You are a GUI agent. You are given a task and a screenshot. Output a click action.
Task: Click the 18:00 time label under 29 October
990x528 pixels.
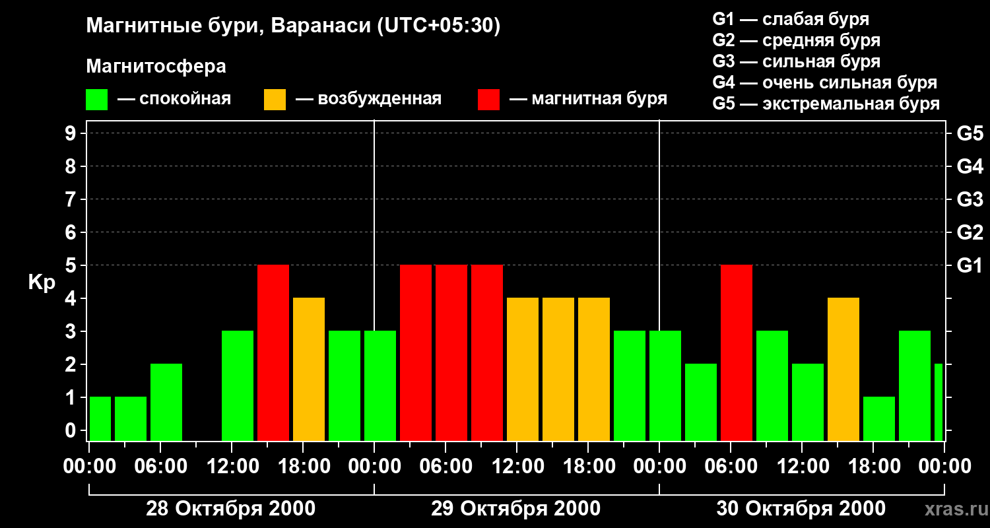tap(588, 467)
